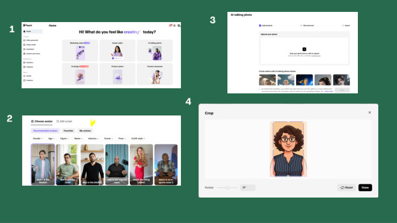
Task: Open the Avatar video card
Action: click(x=117, y=50)
